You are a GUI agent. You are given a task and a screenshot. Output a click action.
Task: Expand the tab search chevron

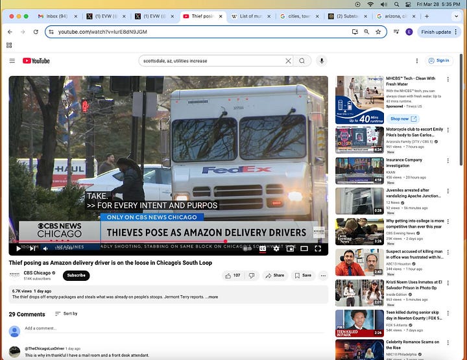(x=456, y=16)
